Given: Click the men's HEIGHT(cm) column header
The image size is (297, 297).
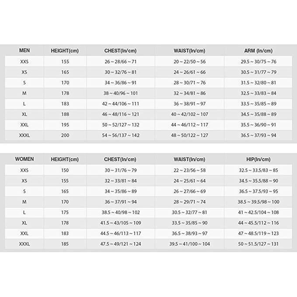Looking at the screenshot, I should pos(65,51).
